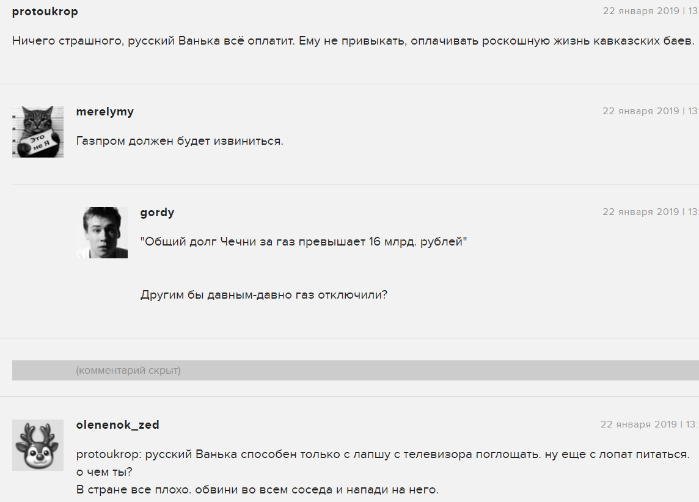Click the protoukrop mention in olenenok_zed's comment
This screenshot has height=502, width=699.
point(109,454)
